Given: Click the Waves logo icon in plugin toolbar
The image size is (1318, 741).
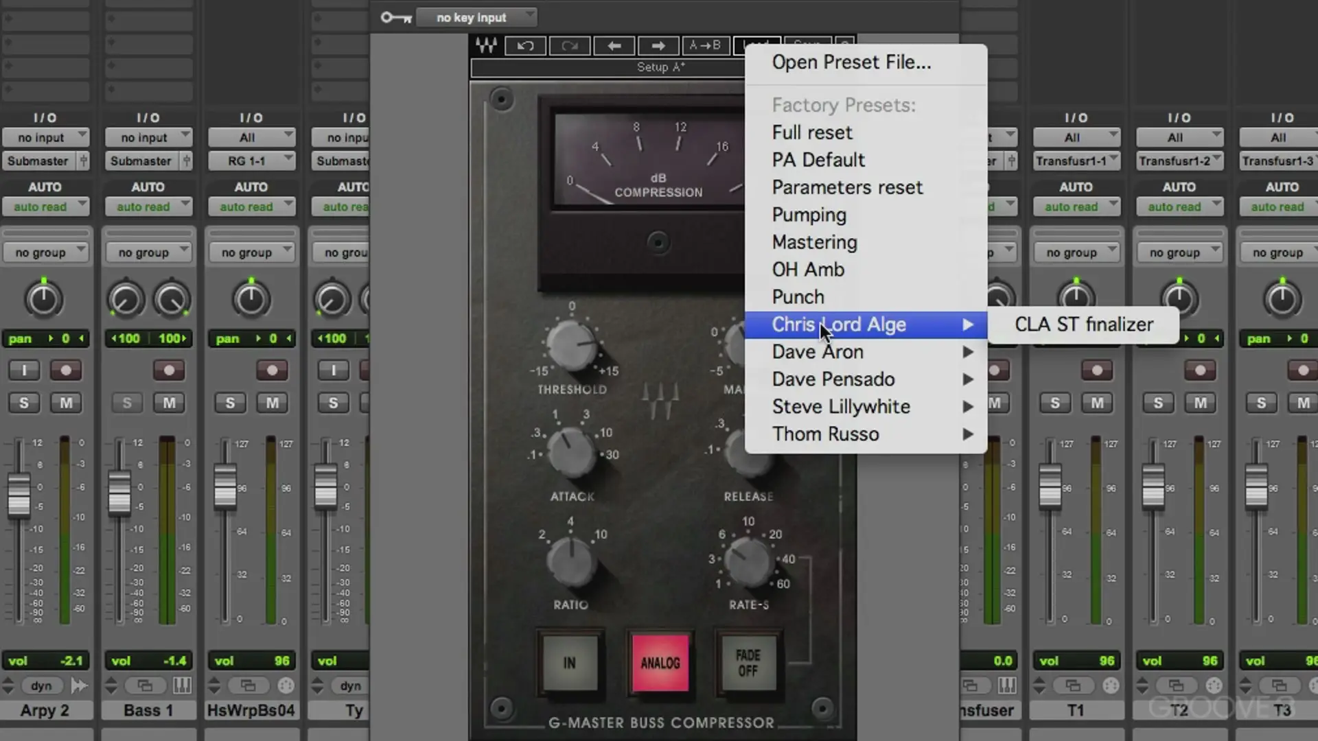Looking at the screenshot, I should [x=486, y=46].
